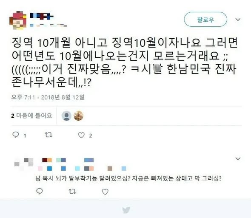Click the reply count 1 beside speech bubble
Viewport: 251px width, 218px height.
click(x=25, y=136)
